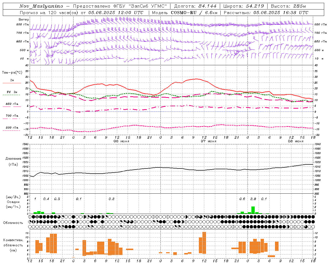Click the solid red line sample under "2м"
This screenshot has height=263, width=328.
[12, 83]
